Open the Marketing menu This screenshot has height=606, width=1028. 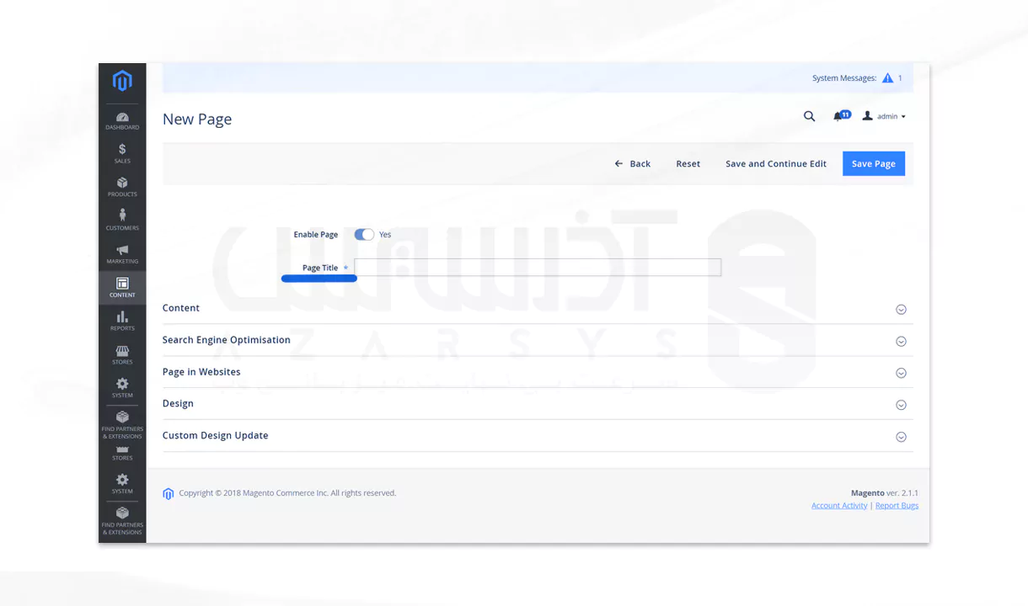click(x=122, y=254)
